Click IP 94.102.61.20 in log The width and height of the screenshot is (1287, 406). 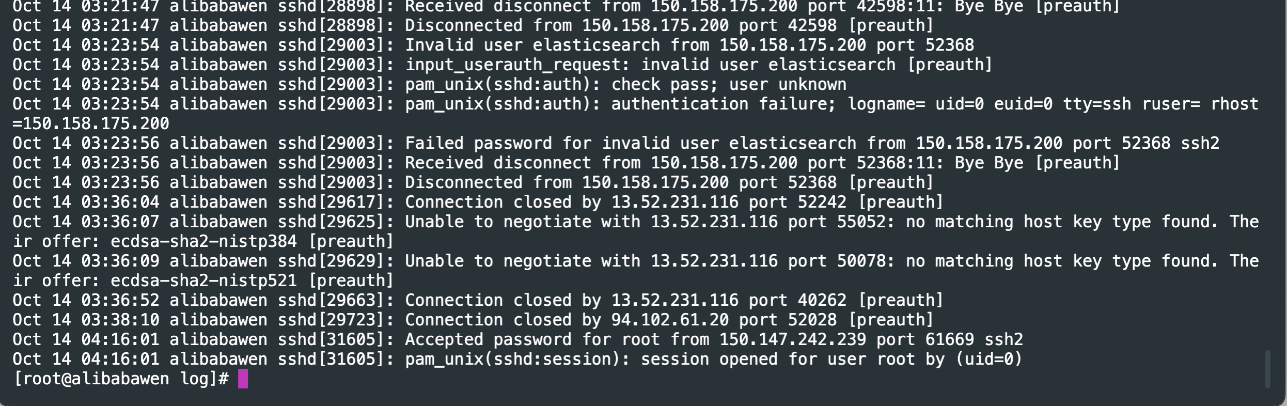(670, 320)
